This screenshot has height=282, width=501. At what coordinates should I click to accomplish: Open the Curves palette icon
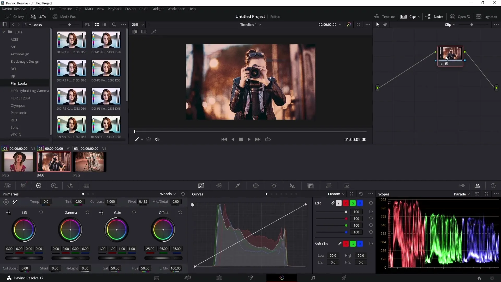point(201,186)
